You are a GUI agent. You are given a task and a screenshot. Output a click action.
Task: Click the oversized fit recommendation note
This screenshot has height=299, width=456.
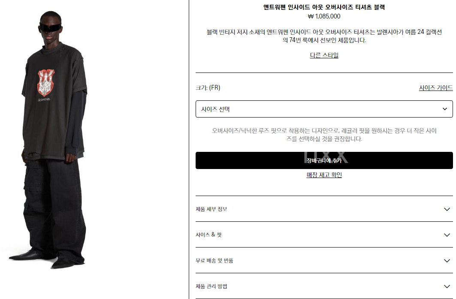coord(324,135)
